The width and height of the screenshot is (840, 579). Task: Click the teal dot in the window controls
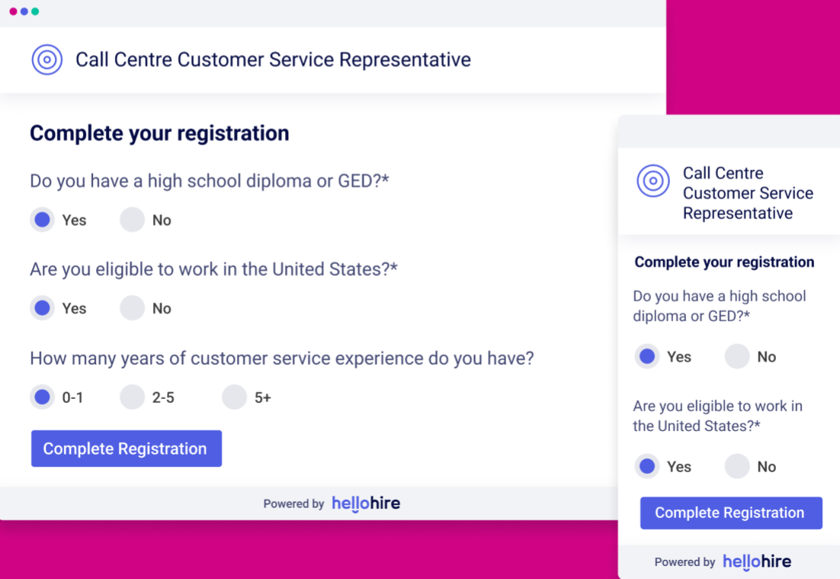(x=34, y=11)
